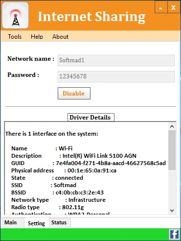Click the Password field showing 12345678
This screenshot has height=241, width=181.
[x=116, y=76]
